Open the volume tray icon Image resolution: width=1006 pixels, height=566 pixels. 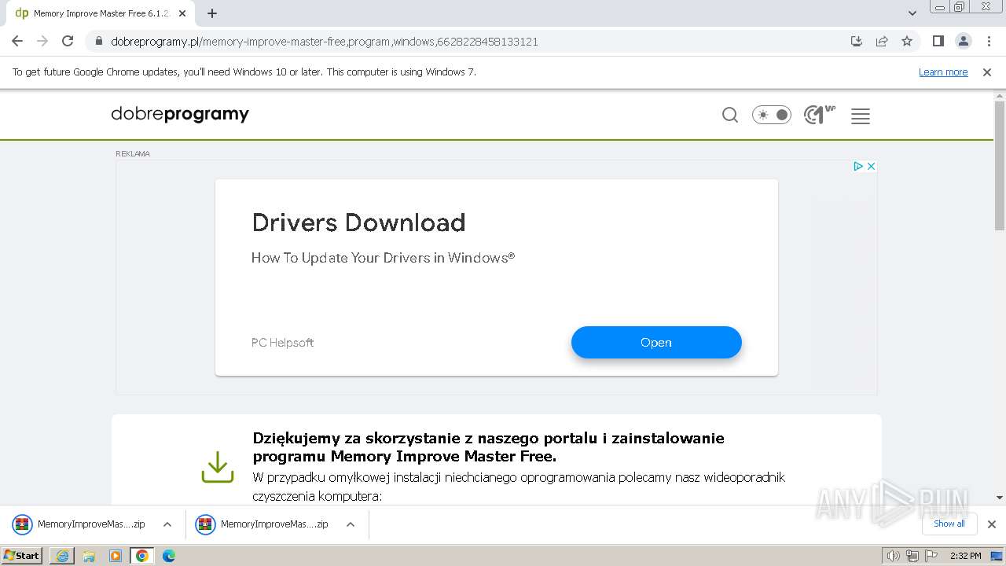tap(894, 556)
